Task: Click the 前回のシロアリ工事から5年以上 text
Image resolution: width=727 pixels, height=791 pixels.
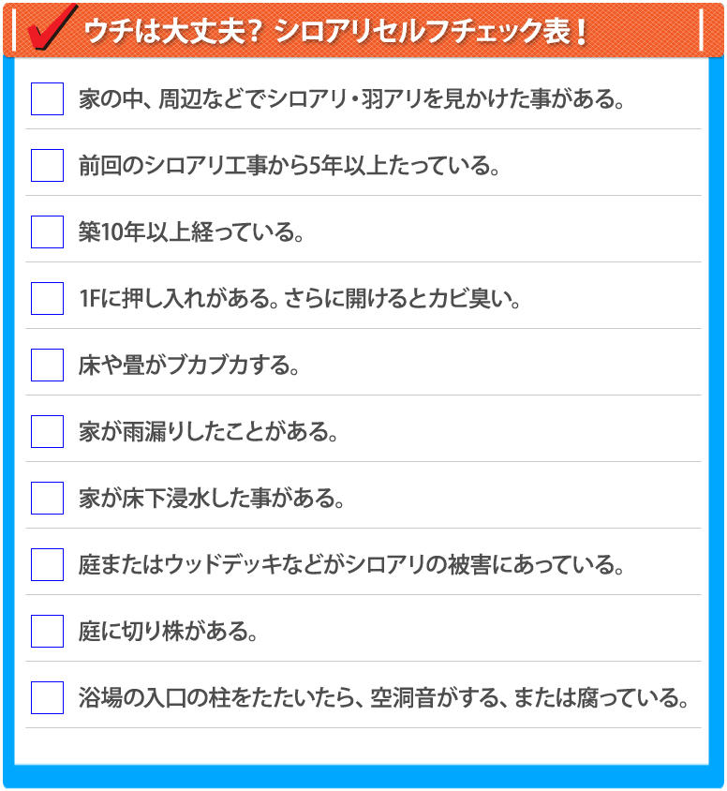Action: (x=288, y=166)
